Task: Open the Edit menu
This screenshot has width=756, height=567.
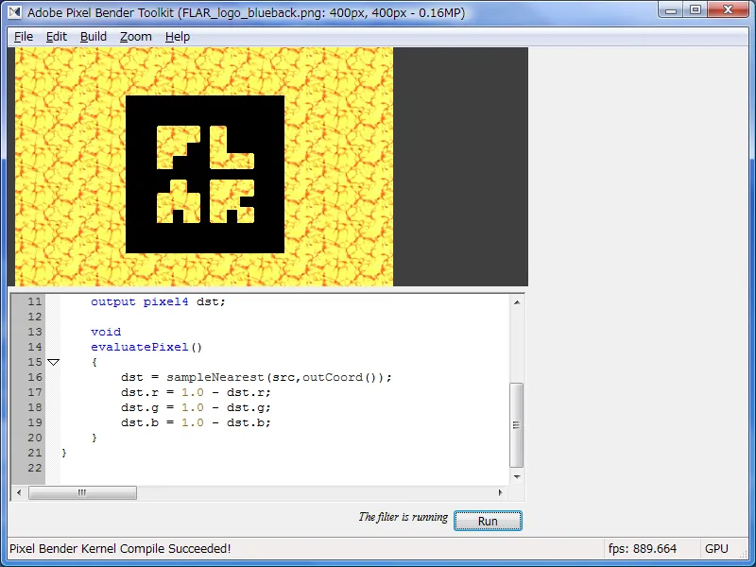Action: click(x=57, y=37)
